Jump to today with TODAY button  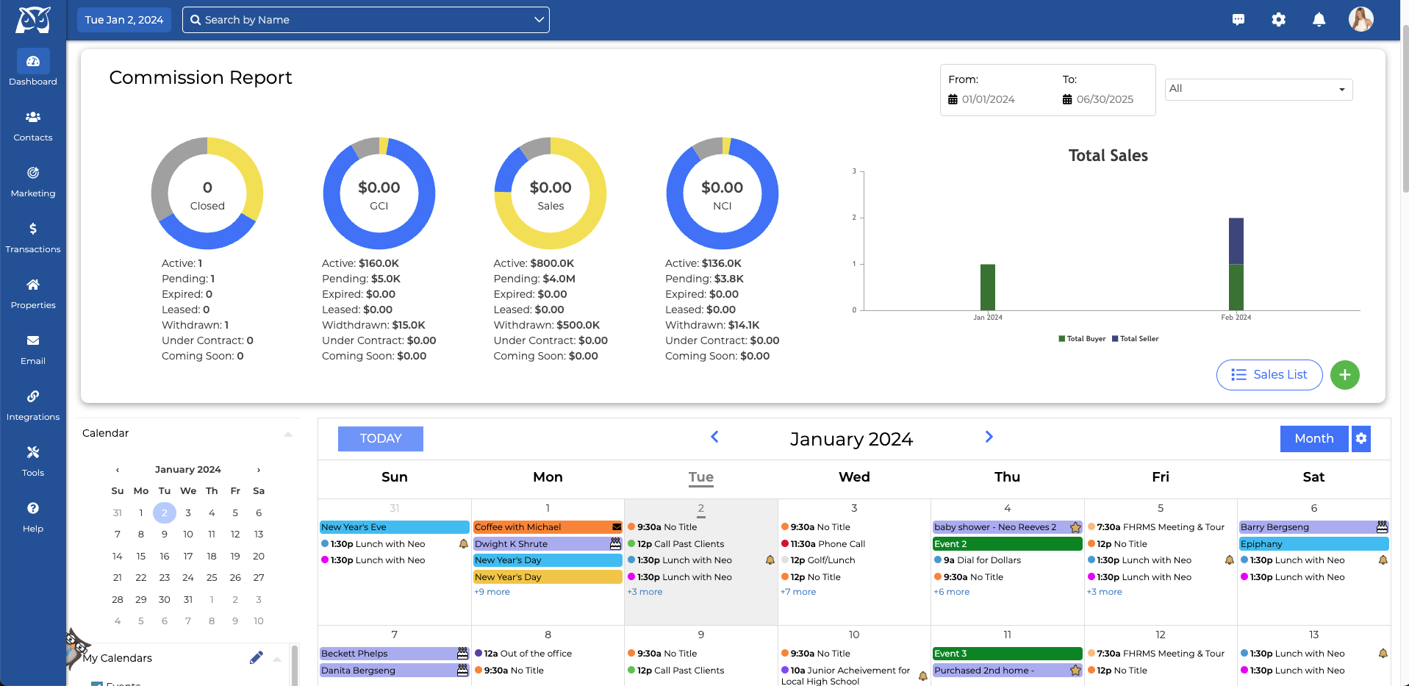coord(381,439)
